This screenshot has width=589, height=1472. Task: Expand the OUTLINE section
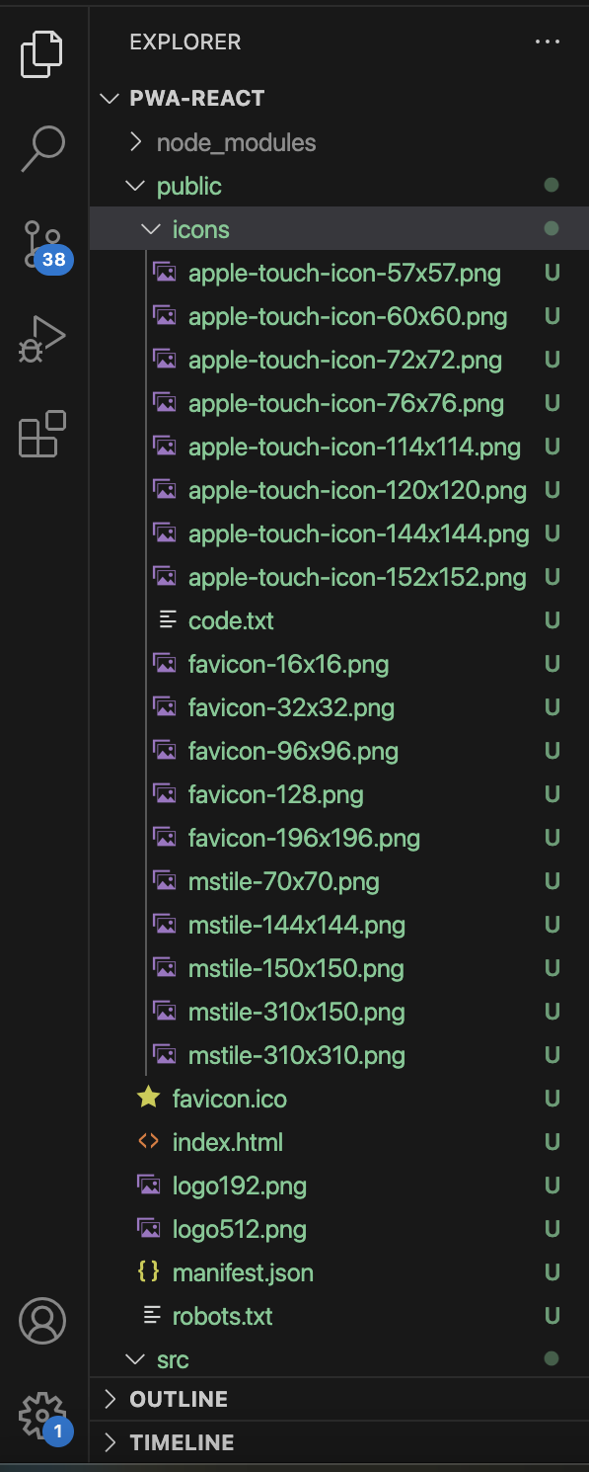point(166,1399)
